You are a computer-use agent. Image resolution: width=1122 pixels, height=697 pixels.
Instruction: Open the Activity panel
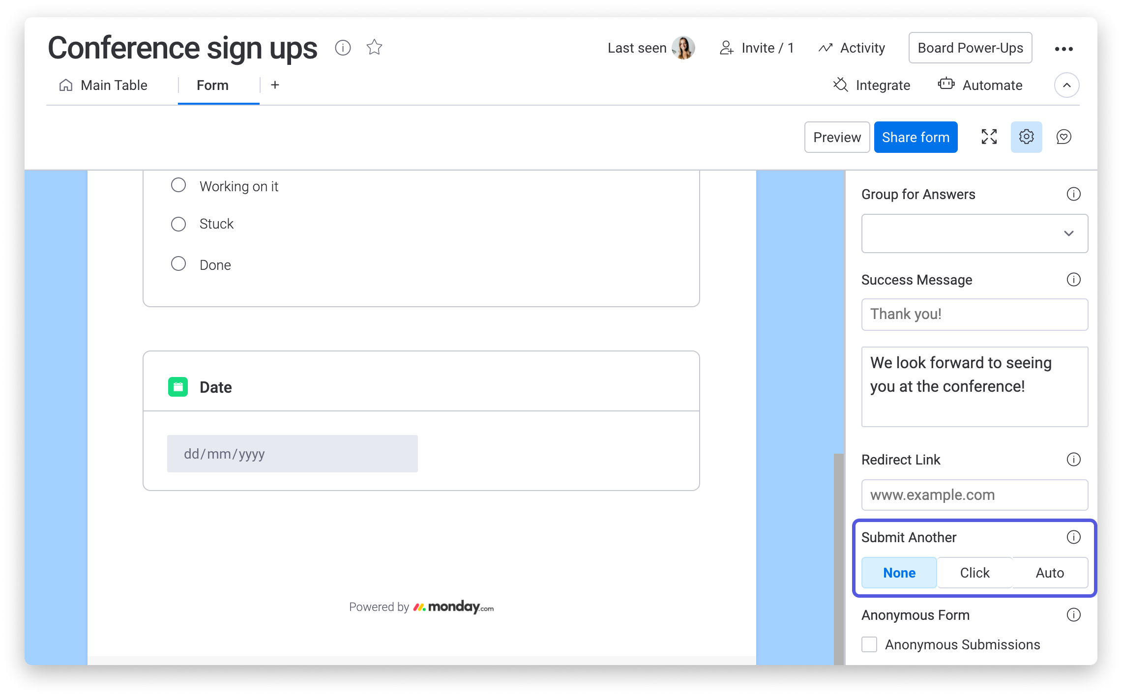tap(855, 47)
